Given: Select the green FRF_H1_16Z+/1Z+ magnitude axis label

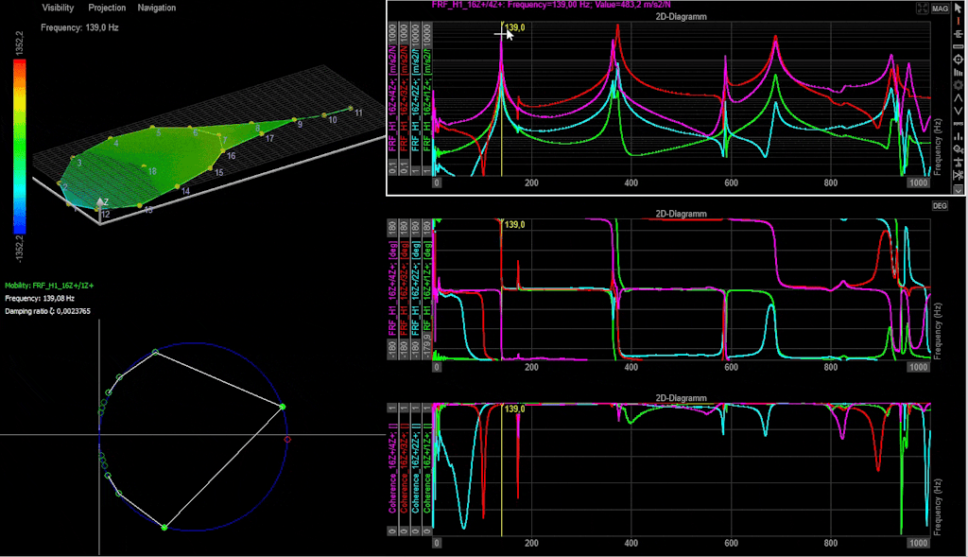Looking at the screenshot, I should point(427,102).
